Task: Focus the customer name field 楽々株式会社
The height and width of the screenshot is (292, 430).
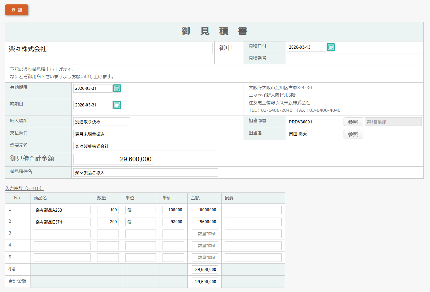Action: tap(110, 49)
